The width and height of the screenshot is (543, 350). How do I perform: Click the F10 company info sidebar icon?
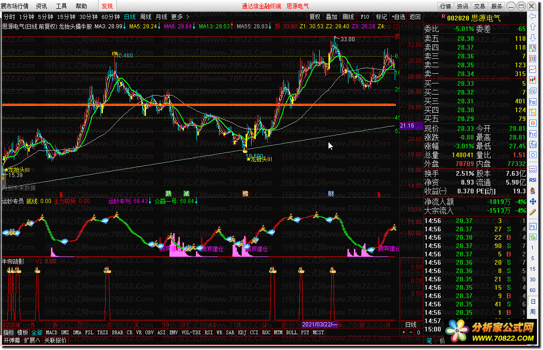(533, 102)
